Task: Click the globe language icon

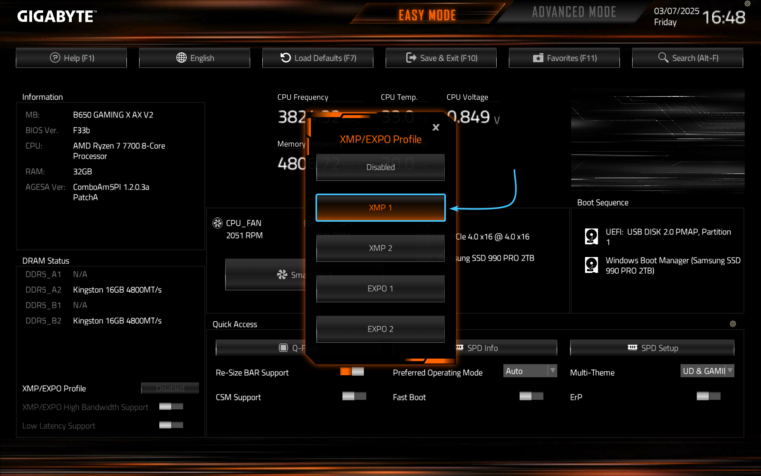Action: click(182, 58)
